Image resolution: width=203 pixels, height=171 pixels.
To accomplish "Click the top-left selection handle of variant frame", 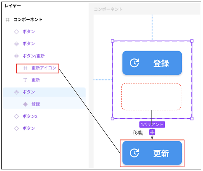I will pos(113,41).
